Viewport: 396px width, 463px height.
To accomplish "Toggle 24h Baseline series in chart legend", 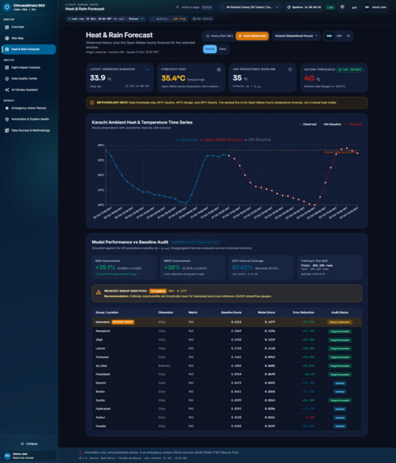I will point(258,140).
